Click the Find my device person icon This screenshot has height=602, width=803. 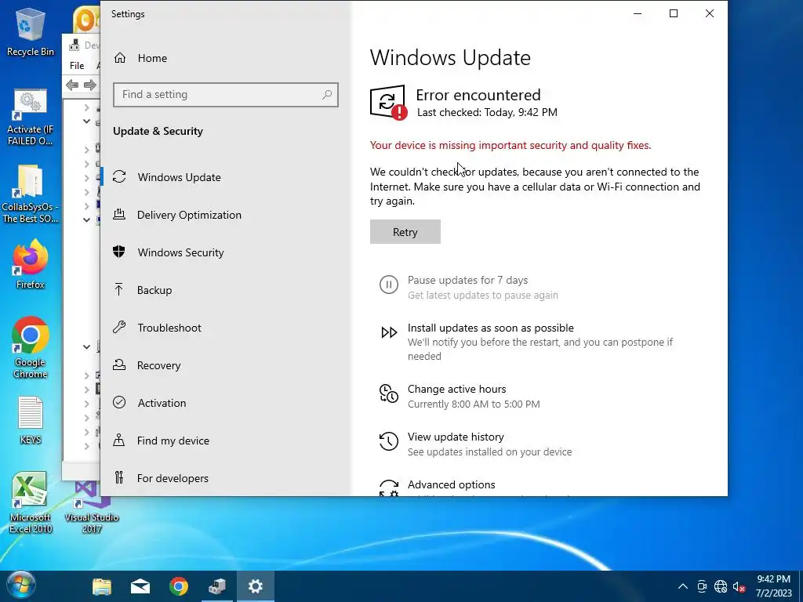[119, 441]
